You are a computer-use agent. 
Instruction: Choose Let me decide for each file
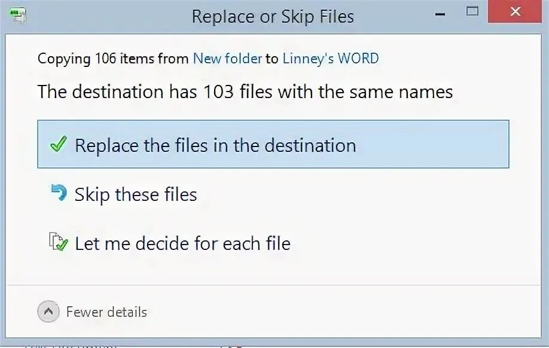[183, 243]
